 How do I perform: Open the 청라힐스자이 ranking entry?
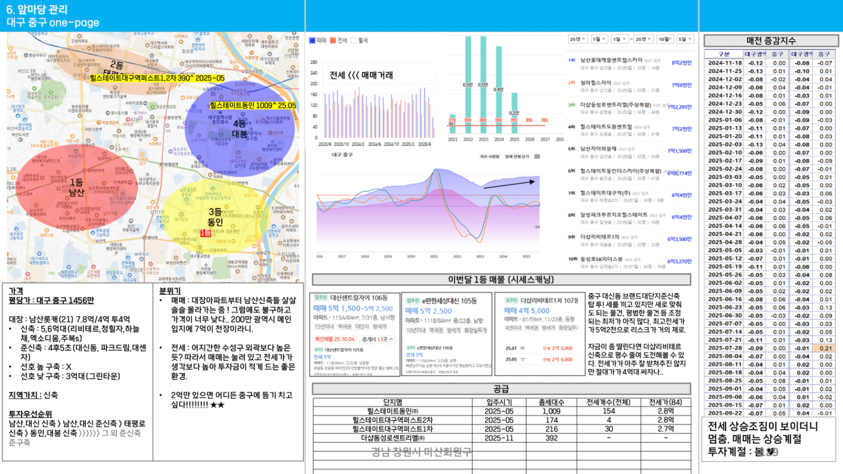595,83
